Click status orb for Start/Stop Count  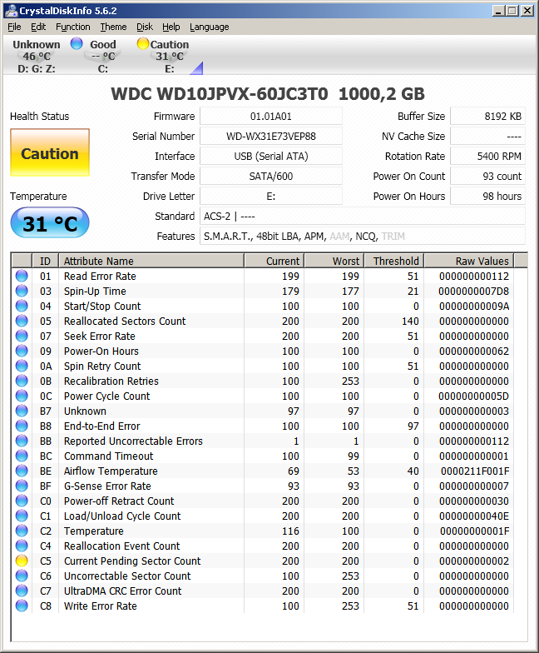coord(22,306)
